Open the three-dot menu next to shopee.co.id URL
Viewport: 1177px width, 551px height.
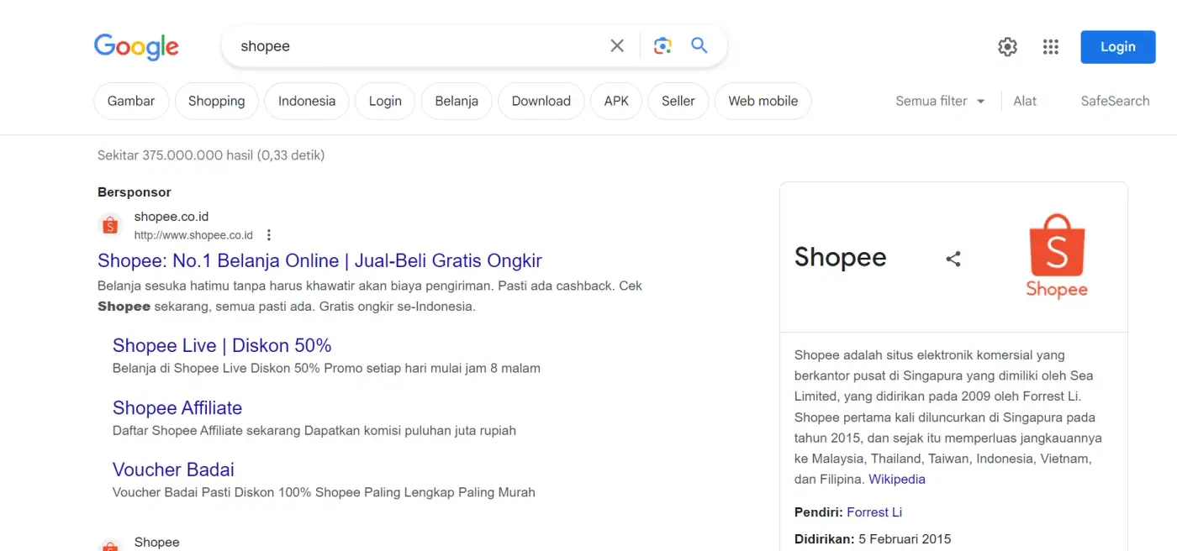269,235
